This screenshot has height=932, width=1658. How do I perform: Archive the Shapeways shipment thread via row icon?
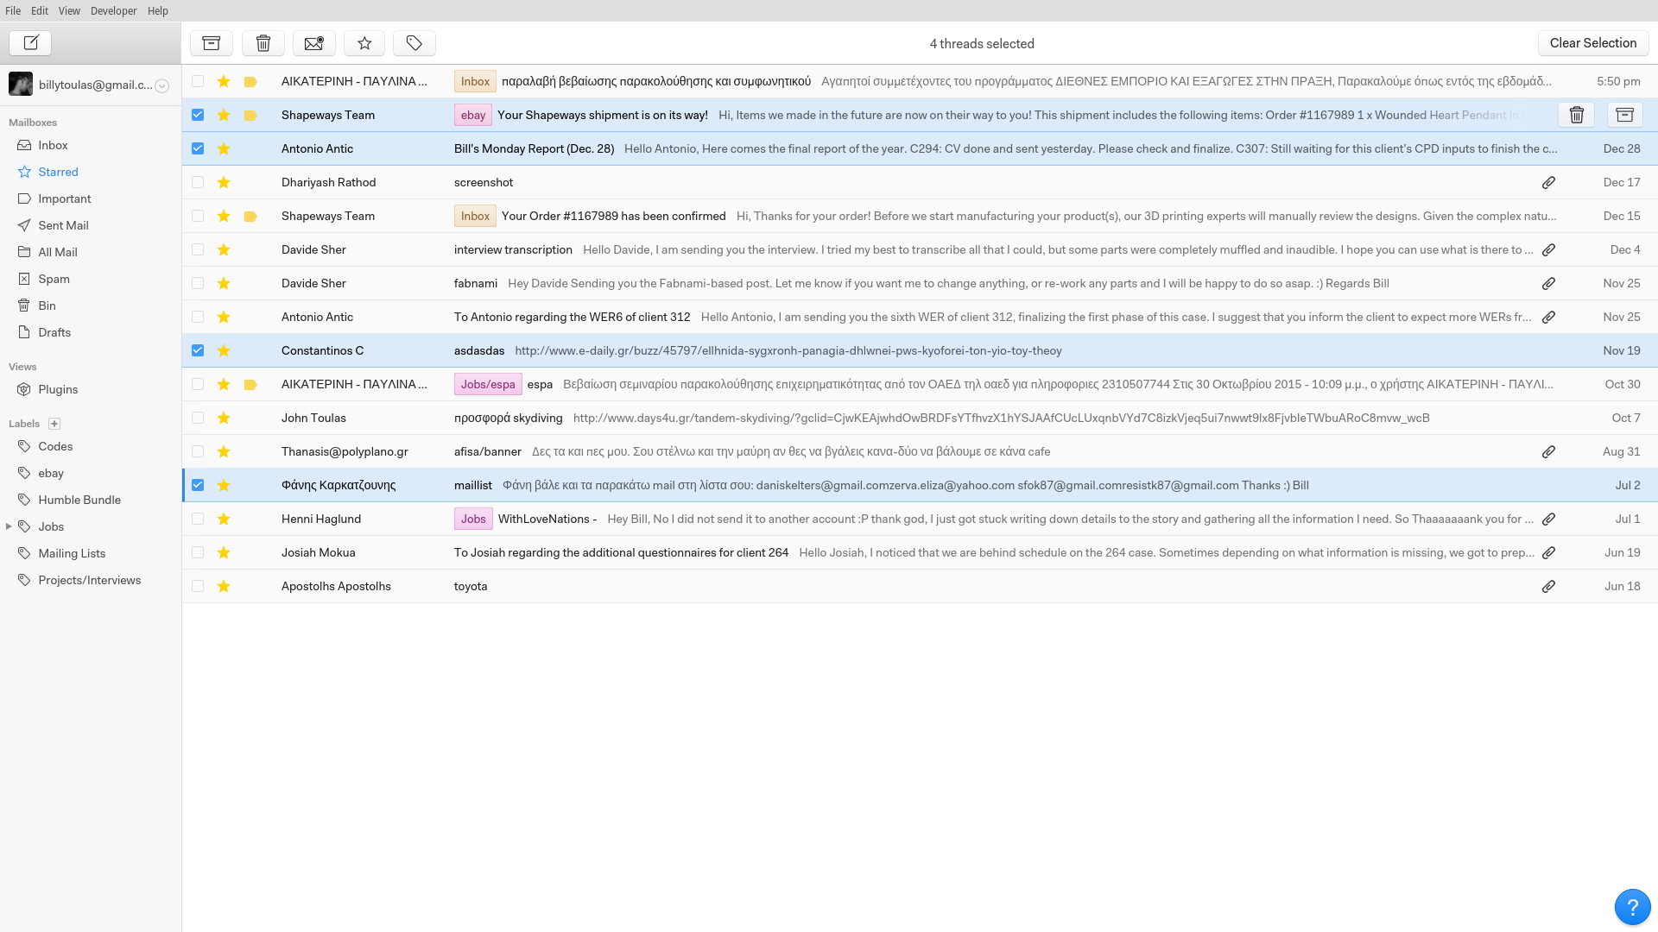pos(1624,115)
